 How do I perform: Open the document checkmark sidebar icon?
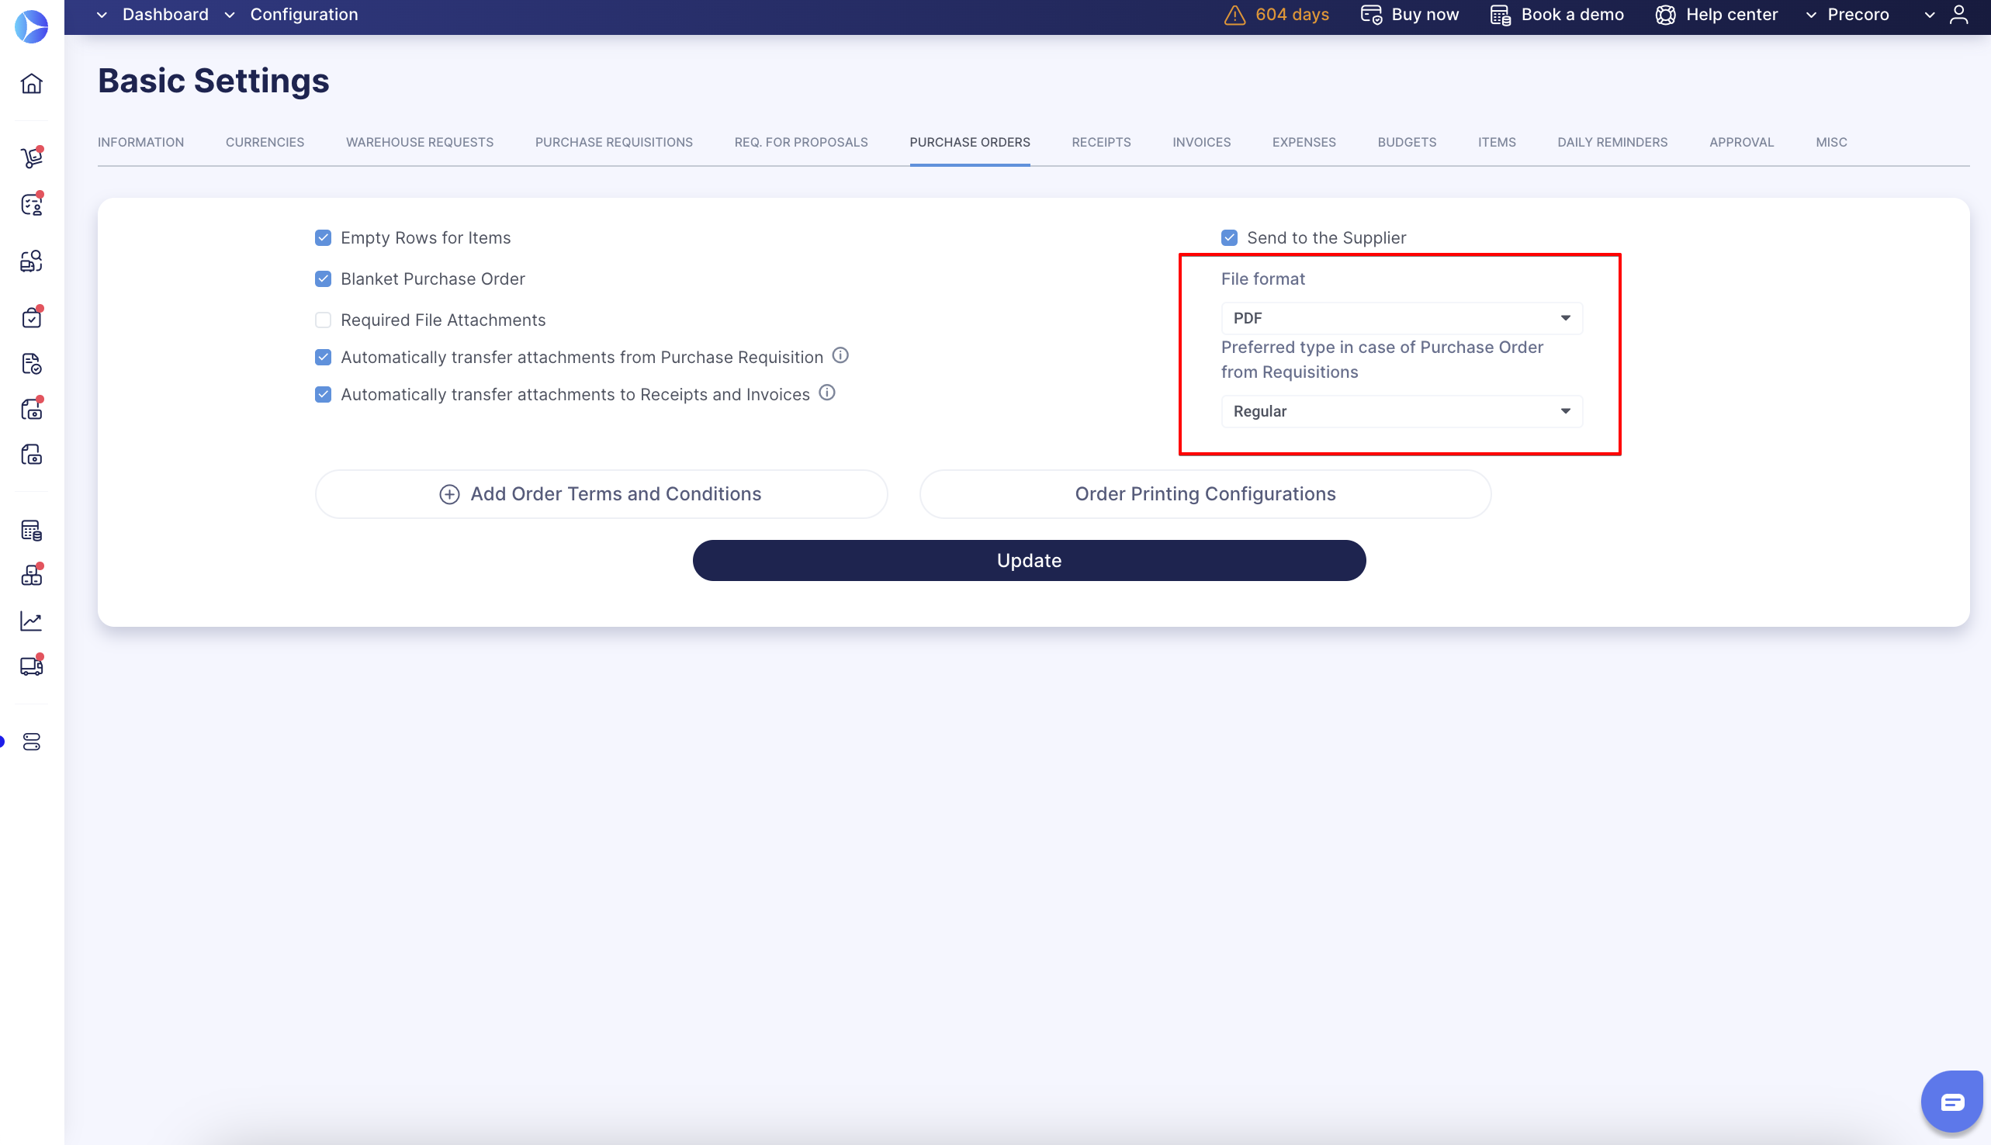coord(32,363)
